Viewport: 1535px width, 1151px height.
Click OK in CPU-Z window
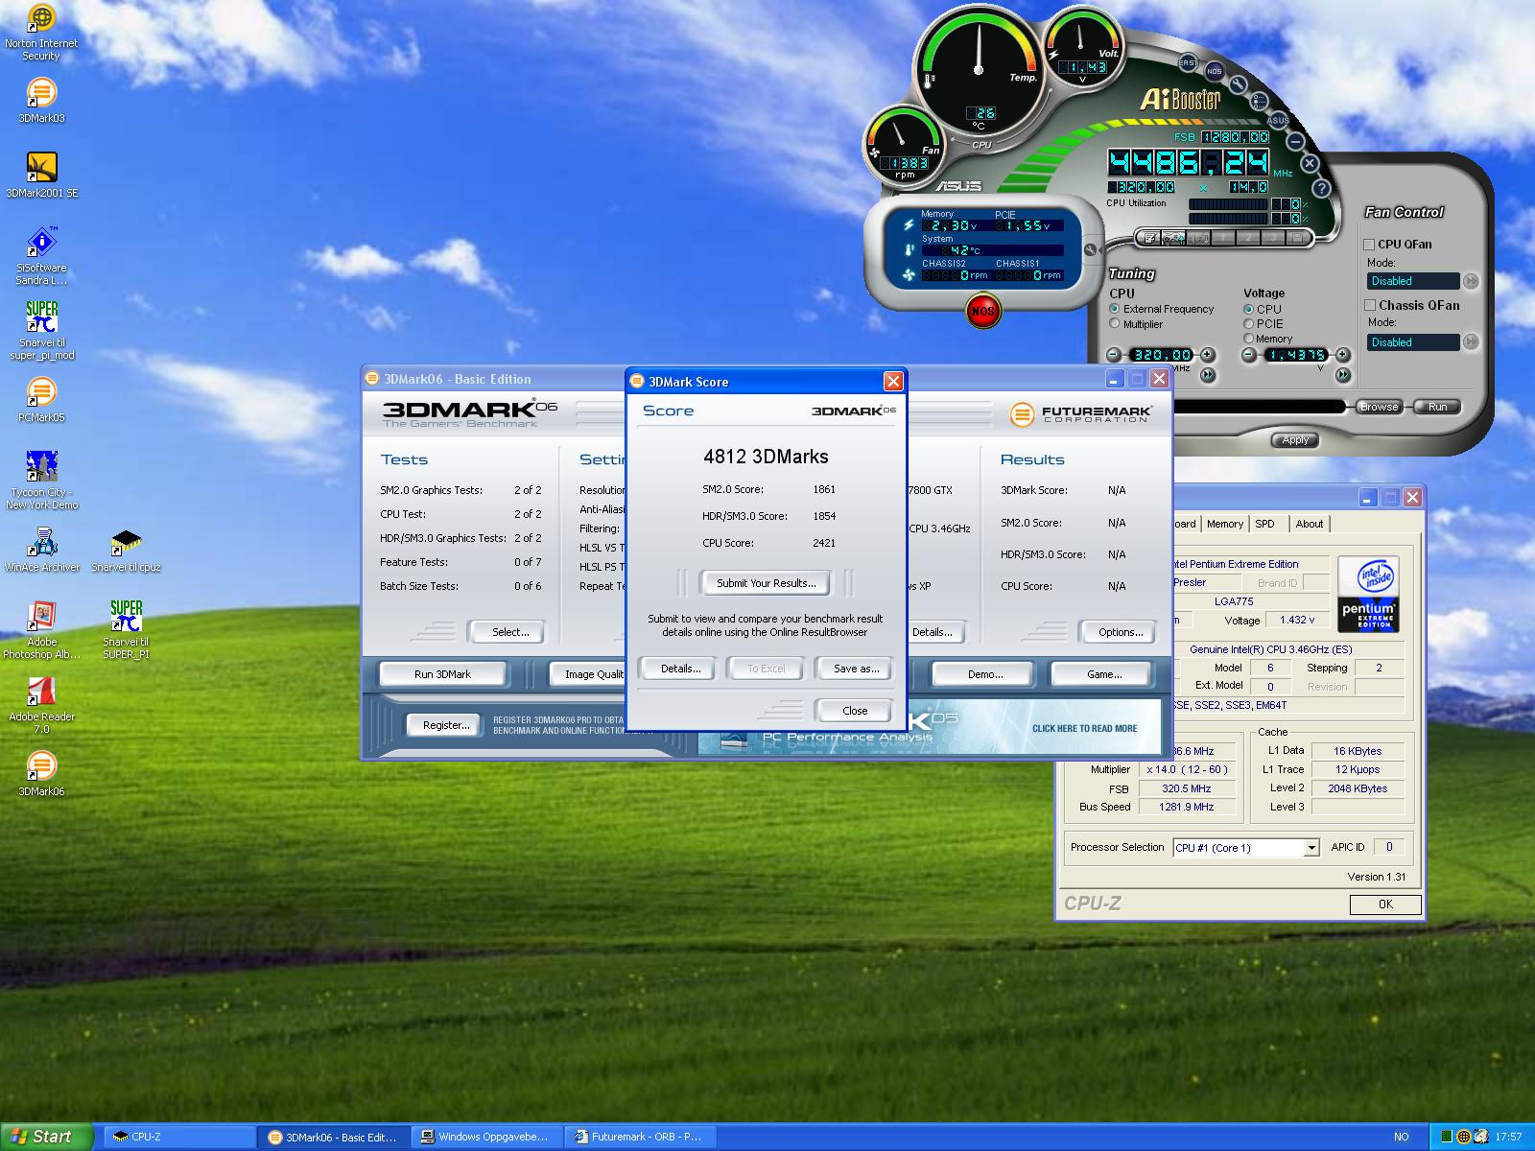(x=1385, y=904)
